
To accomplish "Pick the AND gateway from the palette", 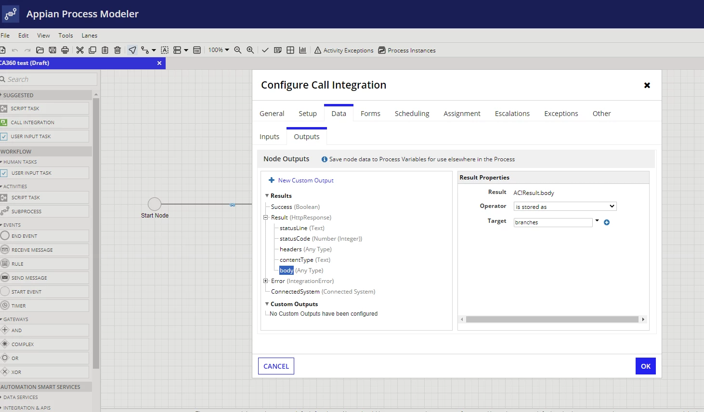I will (x=44, y=330).
